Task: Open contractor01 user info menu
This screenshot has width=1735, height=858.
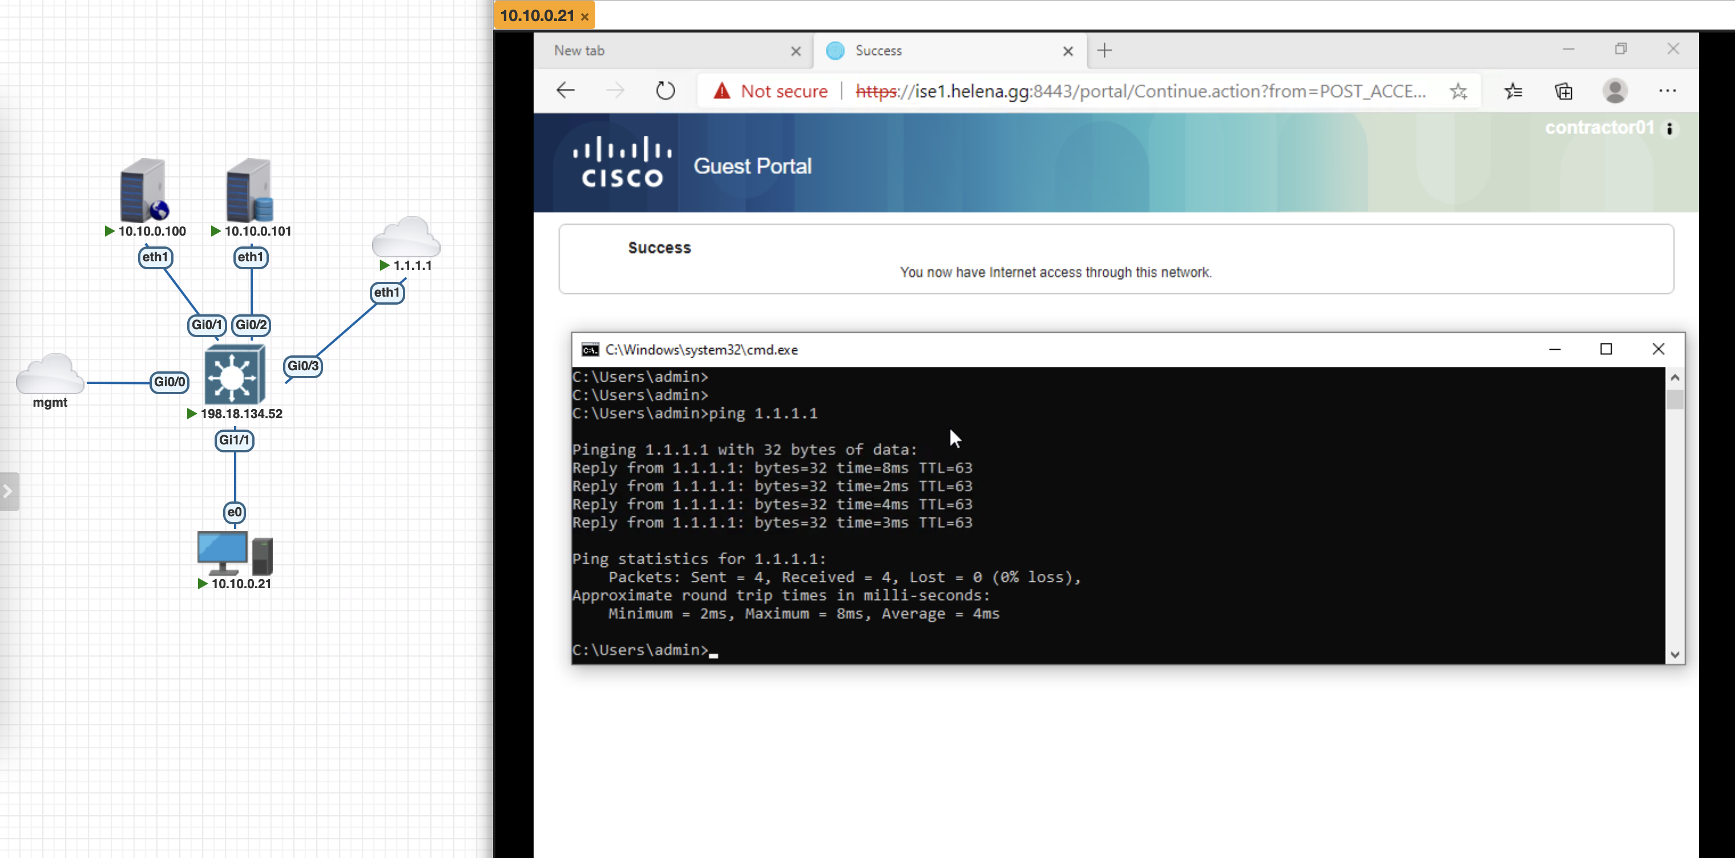Action: click(x=1669, y=128)
